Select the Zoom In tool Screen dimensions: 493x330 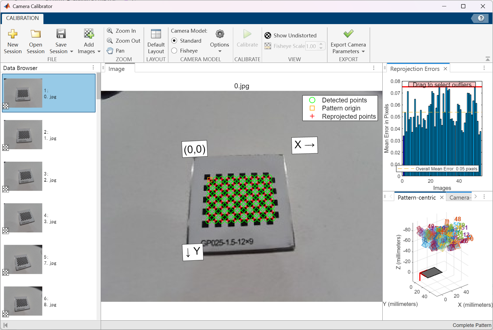pyautogui.click(x=122, y=31)
